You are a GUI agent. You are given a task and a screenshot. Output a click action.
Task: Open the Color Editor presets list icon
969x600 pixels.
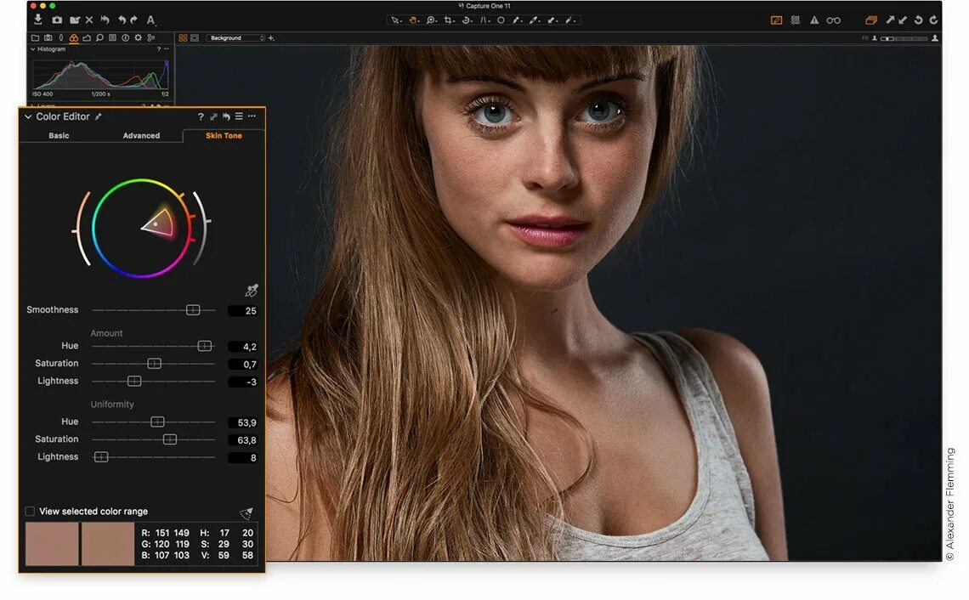(x=239, y=116)
